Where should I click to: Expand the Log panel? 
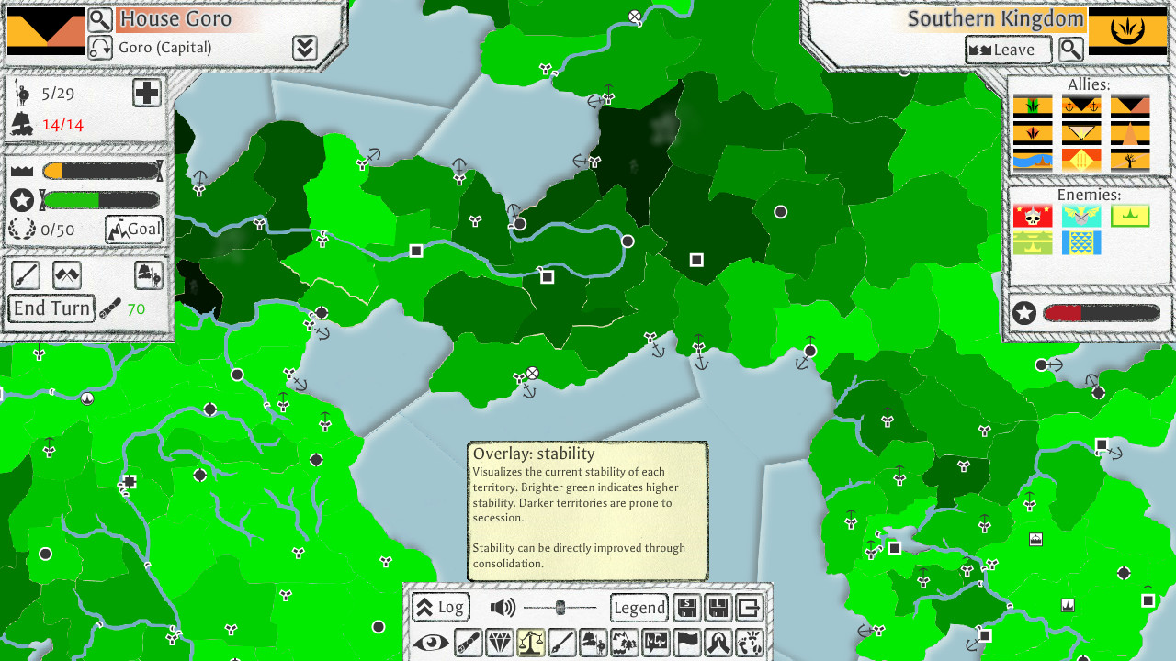pos(441,607)
